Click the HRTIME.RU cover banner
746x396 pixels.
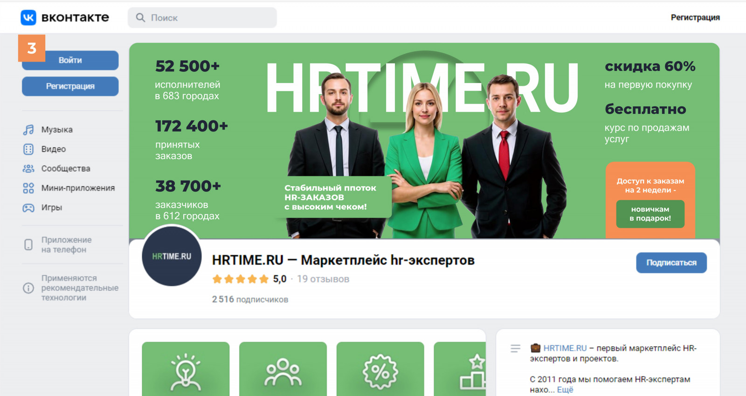pyautogui.click(x=424, y=140)
